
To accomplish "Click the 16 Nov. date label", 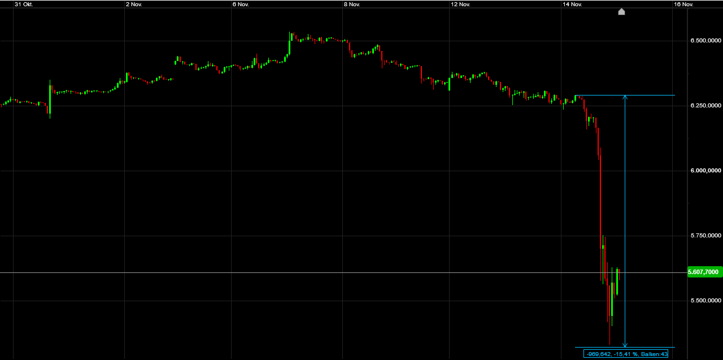I will click(x=683, y=4).
